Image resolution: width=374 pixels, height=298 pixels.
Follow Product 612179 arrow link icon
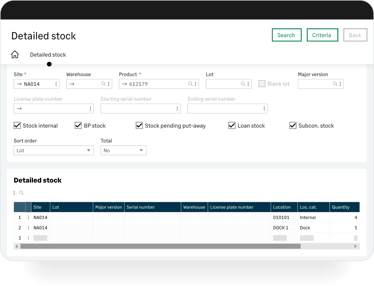(124, 84)
